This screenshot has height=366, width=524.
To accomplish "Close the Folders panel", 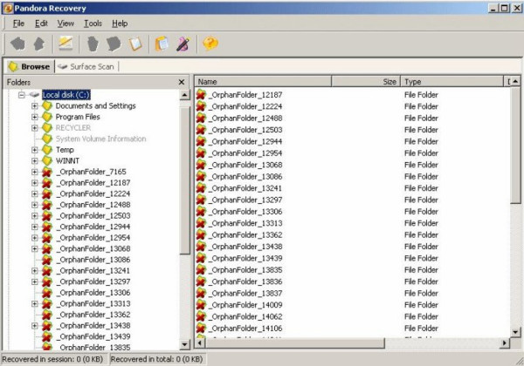I will point(181,82).
